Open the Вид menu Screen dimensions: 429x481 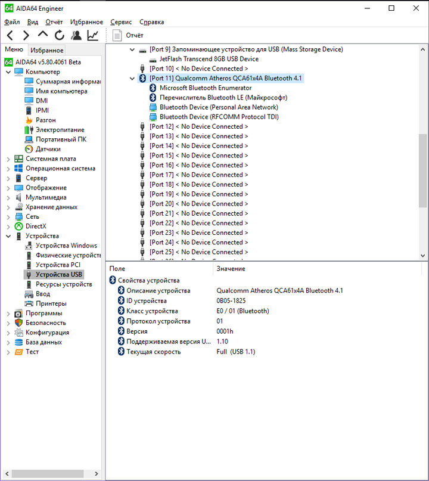pos(33,22)
